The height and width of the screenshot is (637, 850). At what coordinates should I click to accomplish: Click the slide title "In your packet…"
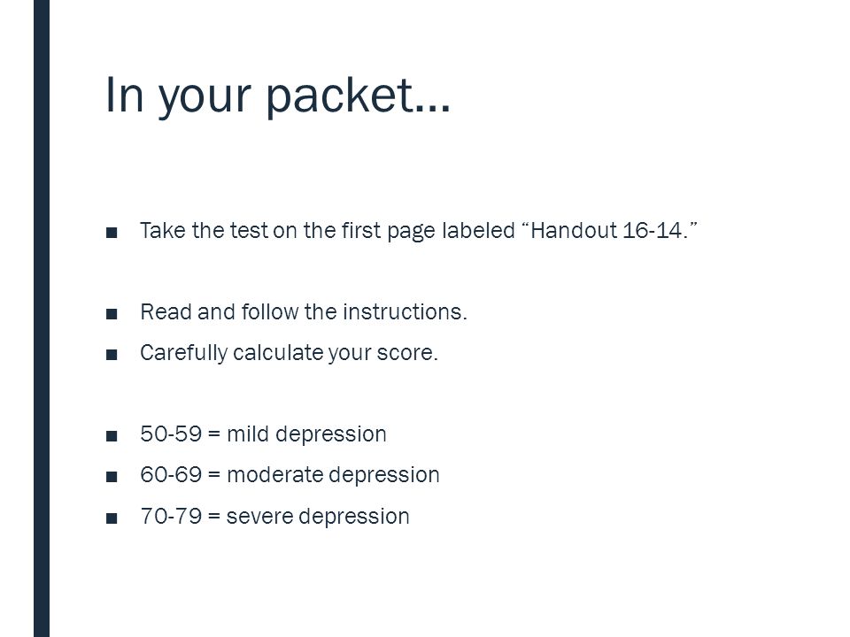click(x=277, y=96)
